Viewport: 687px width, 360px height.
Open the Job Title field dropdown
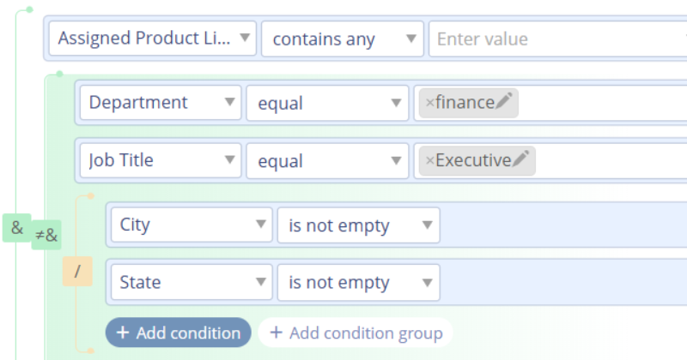point(161,160)
